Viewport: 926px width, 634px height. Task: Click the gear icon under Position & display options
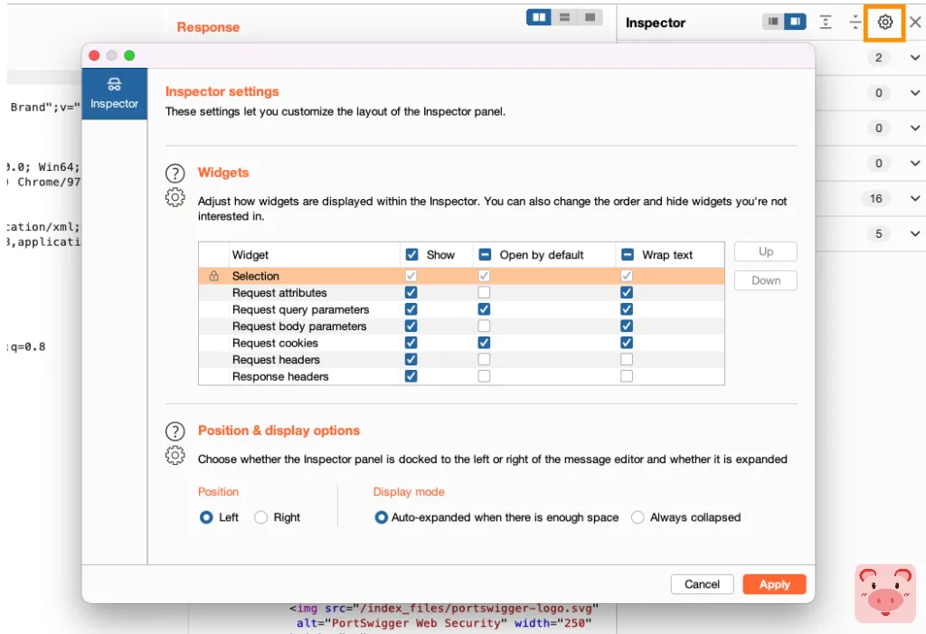tap(175, 456)
